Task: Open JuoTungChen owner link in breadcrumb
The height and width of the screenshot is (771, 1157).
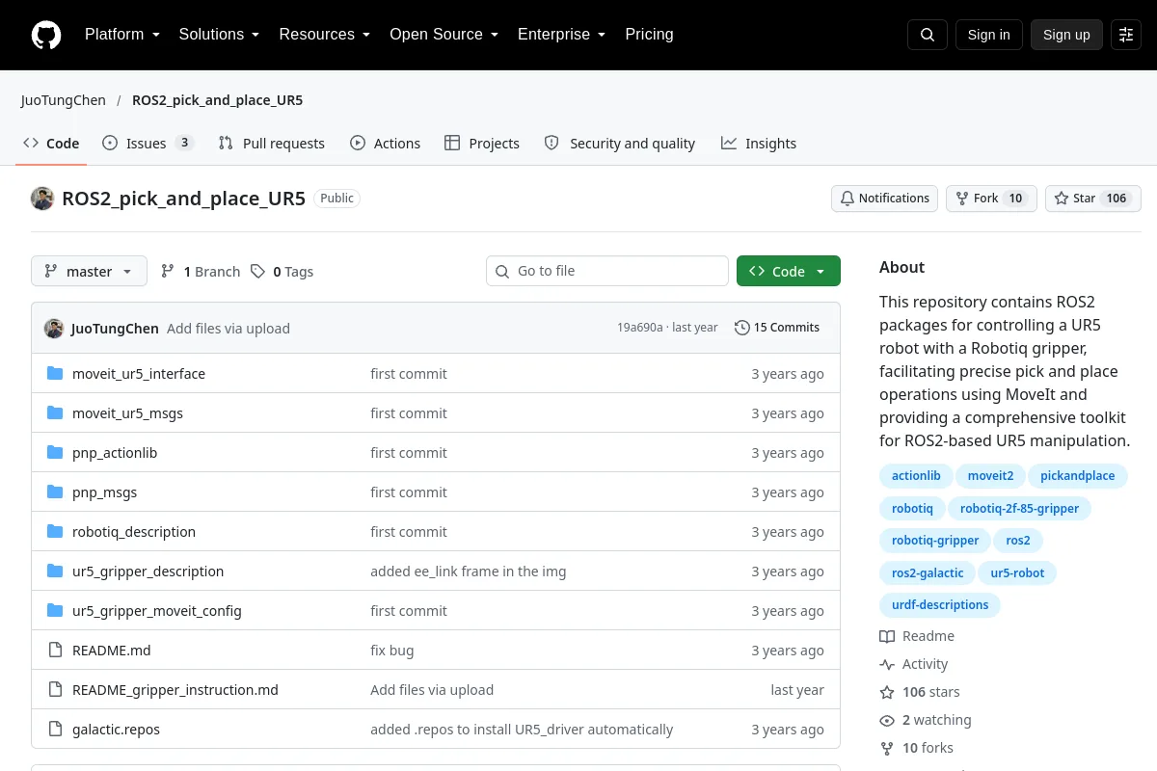Action: (x=64, y=100)
